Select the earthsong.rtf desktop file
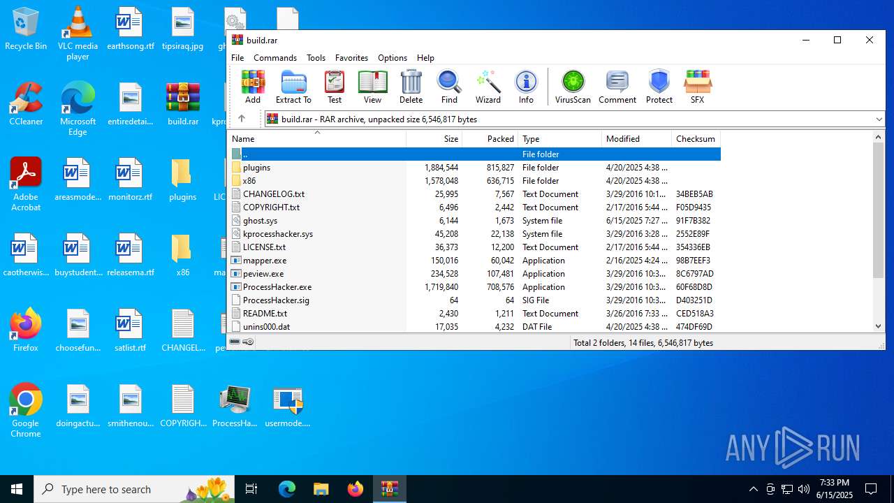The height and width of the screenshot is (503, 894). click(130, 29)
